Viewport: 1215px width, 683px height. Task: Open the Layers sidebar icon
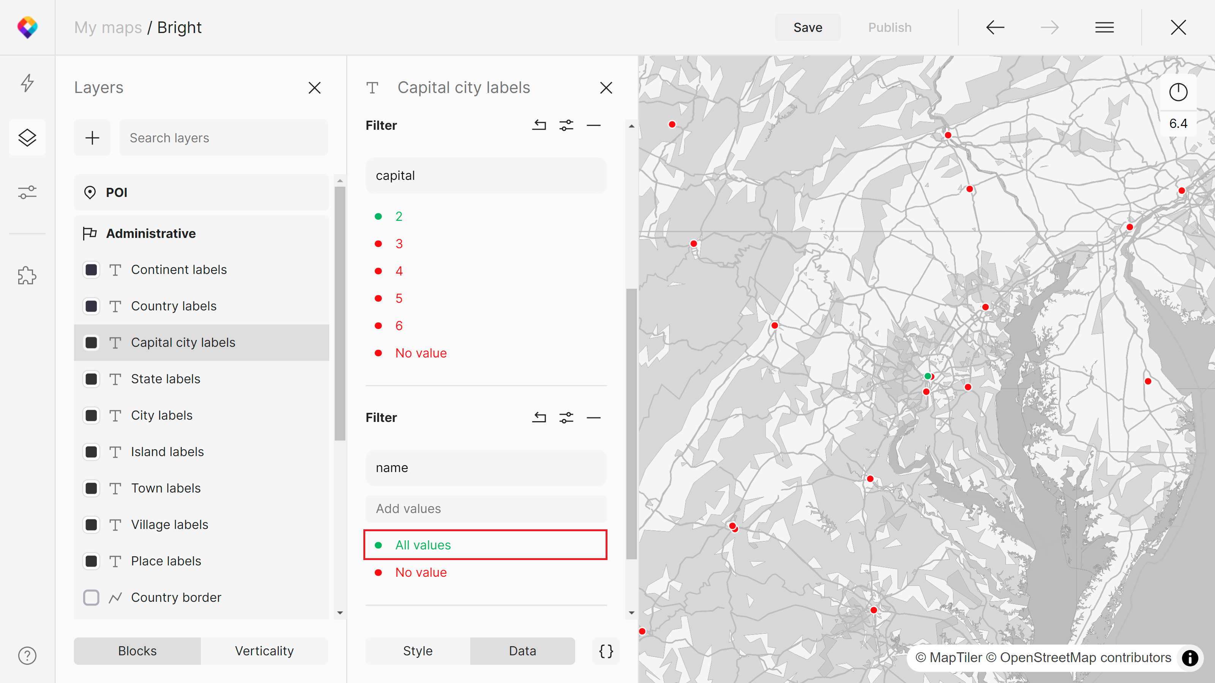pyautogui.click(x=27, y=138)
